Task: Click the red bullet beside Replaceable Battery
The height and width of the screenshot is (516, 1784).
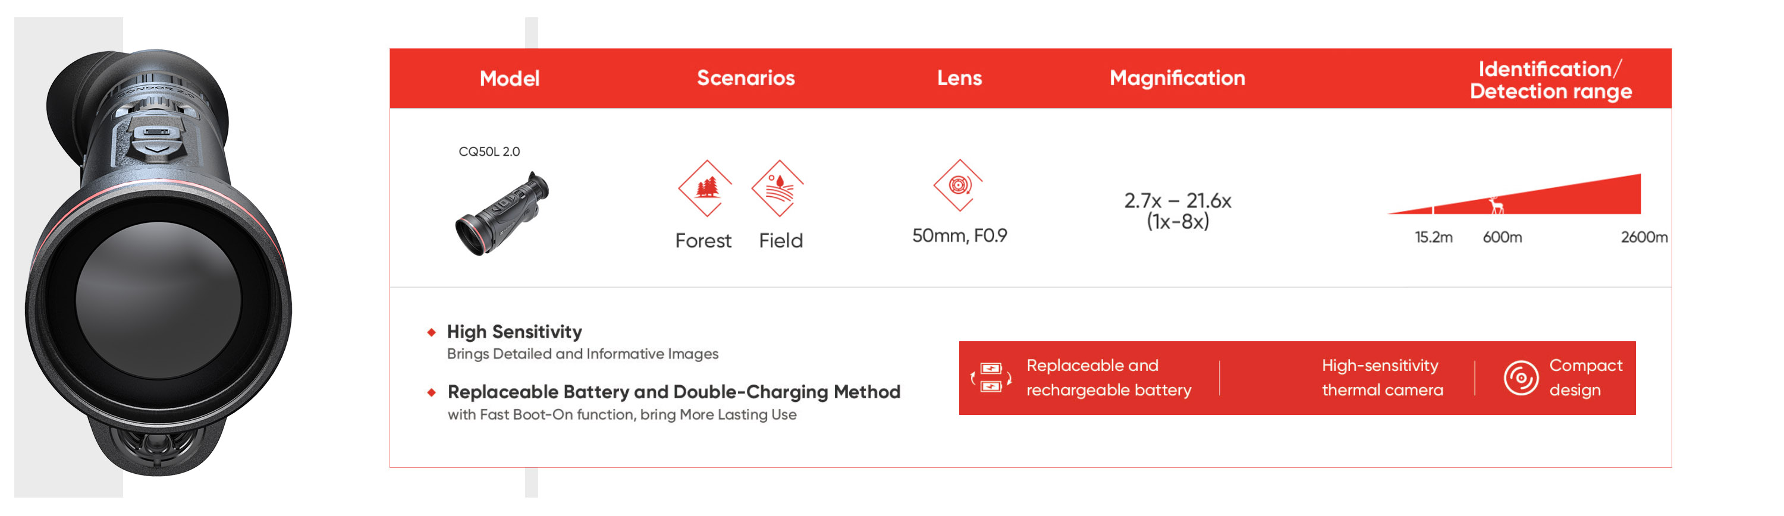Action: pos(432,393)
